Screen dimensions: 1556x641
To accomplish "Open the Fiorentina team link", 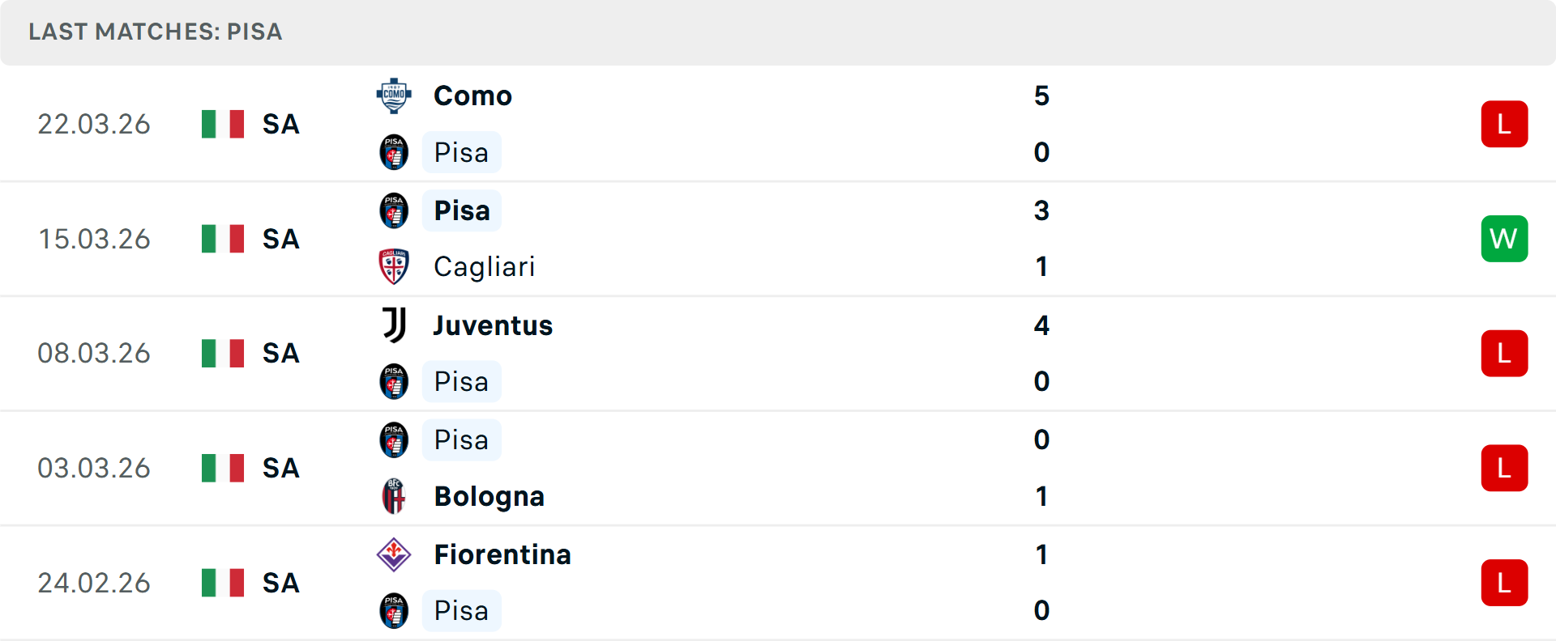I will click(502, 554).
